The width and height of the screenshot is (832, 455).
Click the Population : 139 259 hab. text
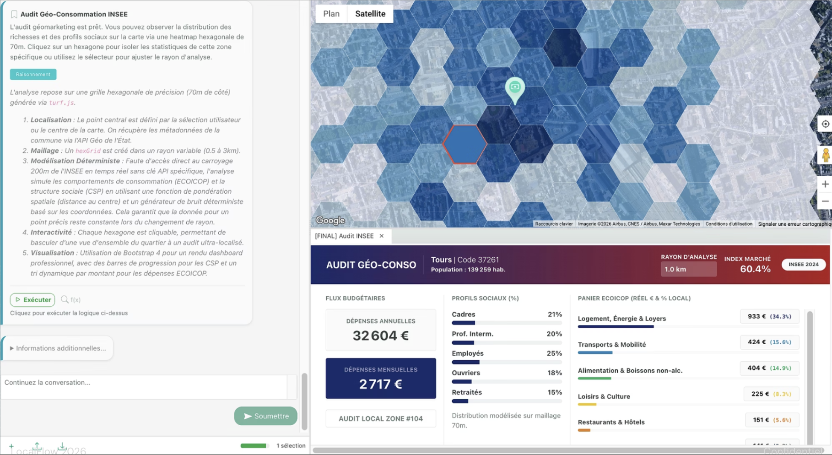pyautogui.click(x=468, y=270)
